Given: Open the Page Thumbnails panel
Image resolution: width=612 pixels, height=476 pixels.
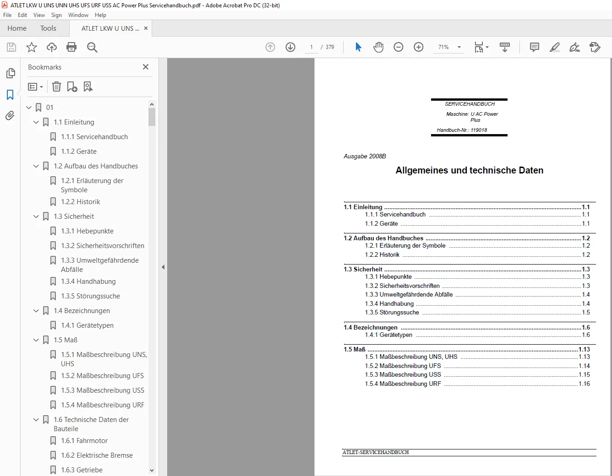Looking at the screenshot, I should click(x=10, y=73).
